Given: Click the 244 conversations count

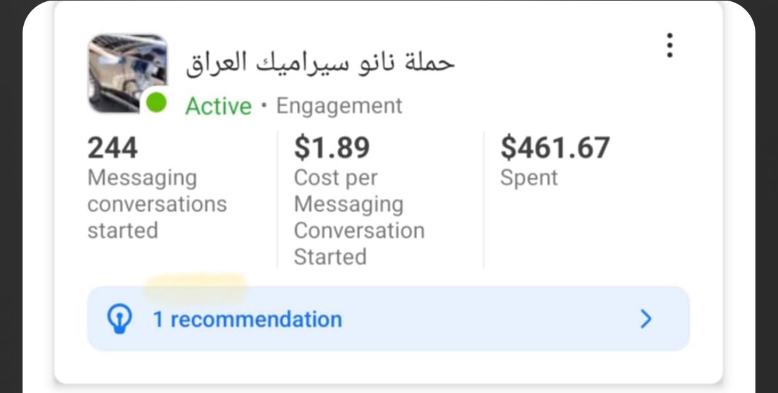Looking at the screenshot, I should [x=113, y=148].
